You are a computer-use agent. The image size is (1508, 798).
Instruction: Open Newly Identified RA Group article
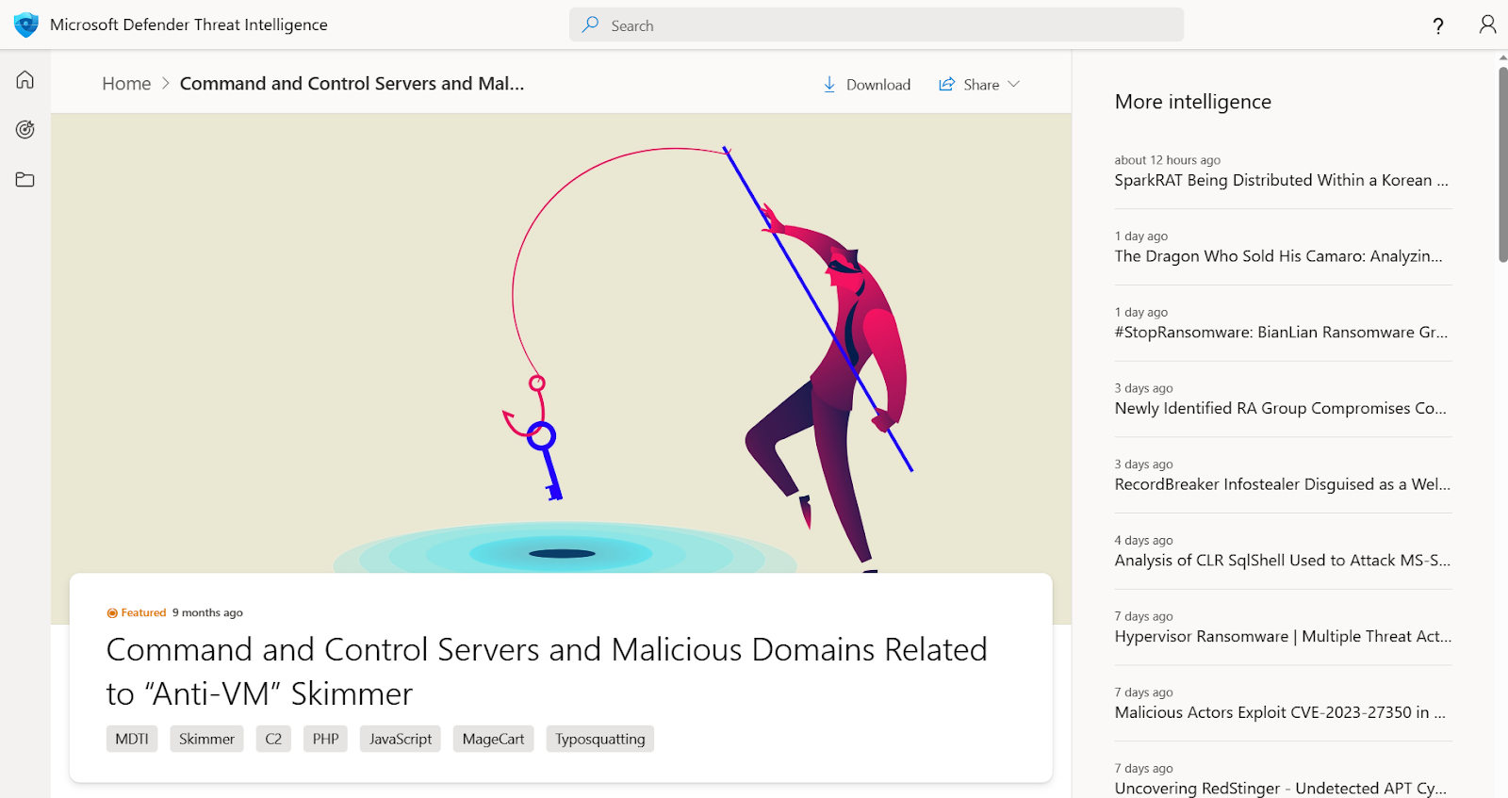click(x=1280, y=408)
